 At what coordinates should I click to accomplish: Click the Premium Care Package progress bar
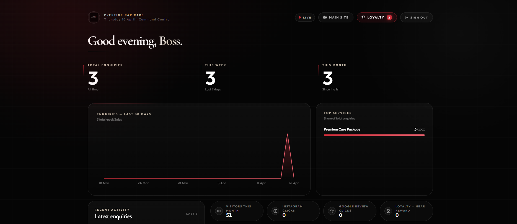(374, 135)
